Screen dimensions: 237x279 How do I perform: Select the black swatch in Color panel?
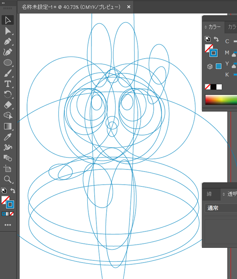point(213,87)
